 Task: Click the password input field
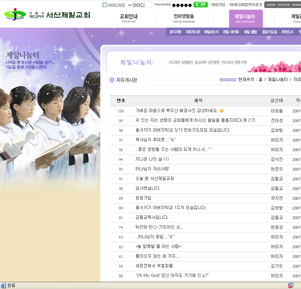click(182, 5)
